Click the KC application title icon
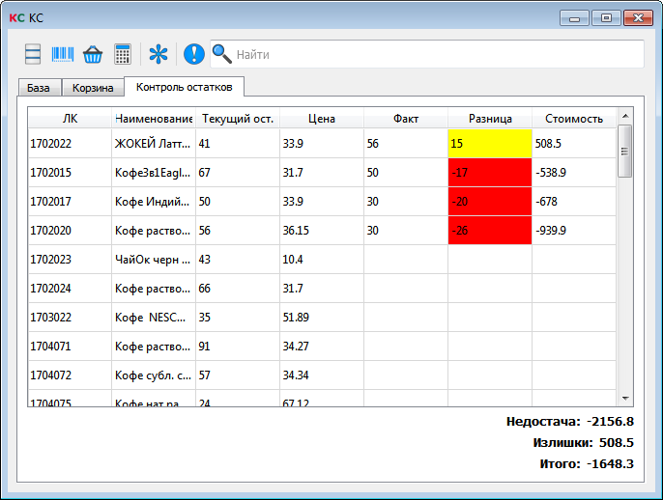Image resolution: width=663 pixels, height=500 pixels. (x=16, y=17)
